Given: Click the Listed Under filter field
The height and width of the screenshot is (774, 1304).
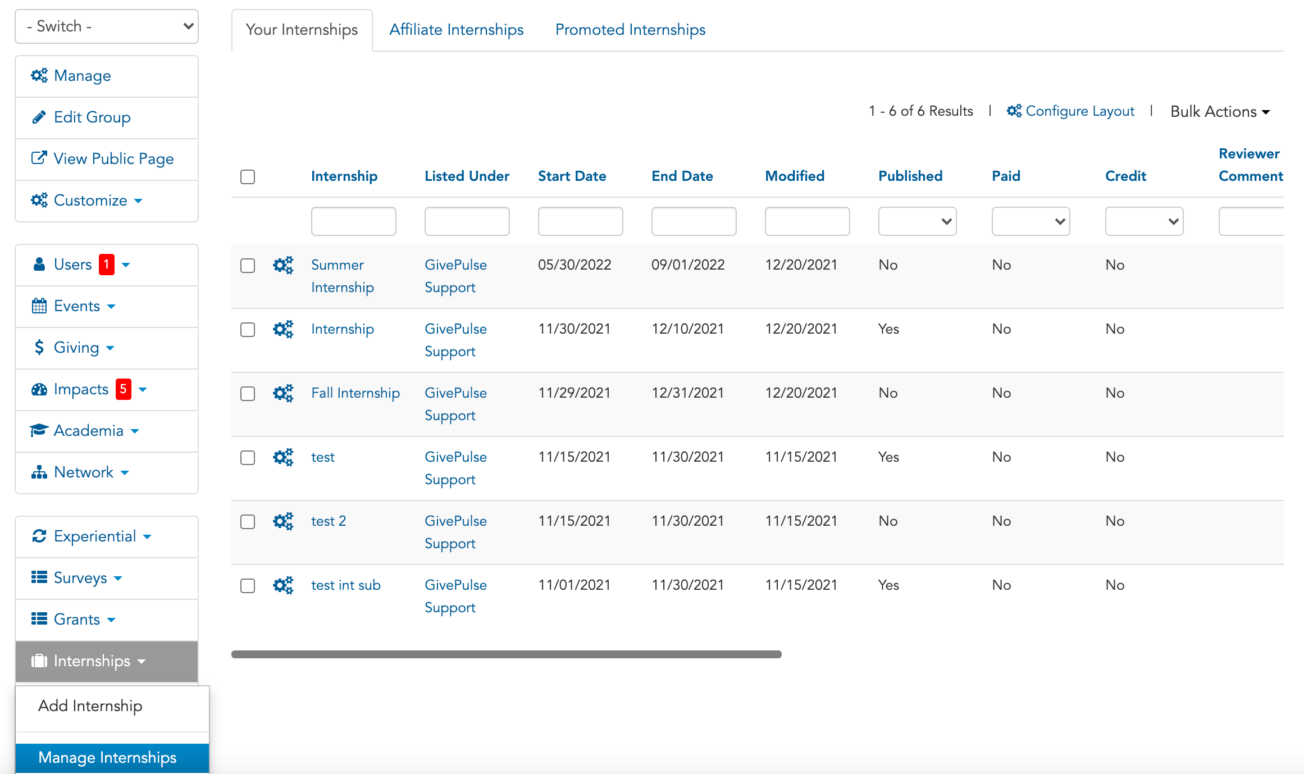Looking at the screenshot, I should click(x=467, y=221).
